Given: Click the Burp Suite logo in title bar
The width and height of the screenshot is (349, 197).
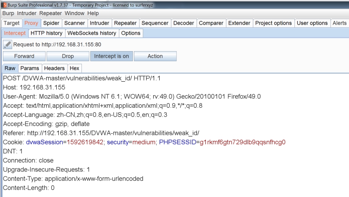Looking at the screenshot, I should [x=5, y=5].
